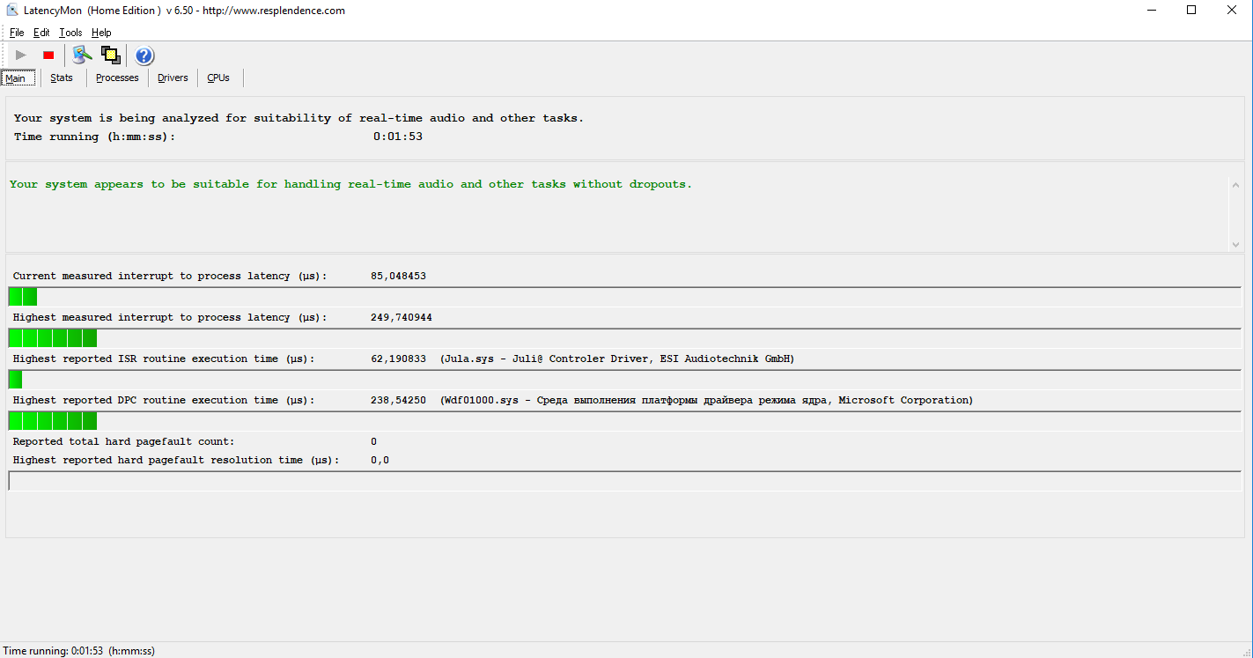This screenshot has height=658, width=1253.
Task: Show the Drivers tab
Action: [173, 78]
